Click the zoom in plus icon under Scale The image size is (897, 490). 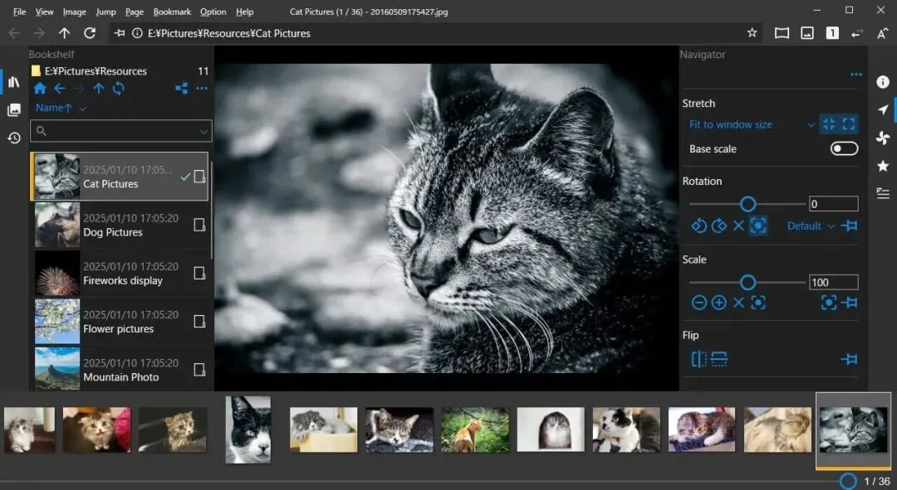[719, 303]
